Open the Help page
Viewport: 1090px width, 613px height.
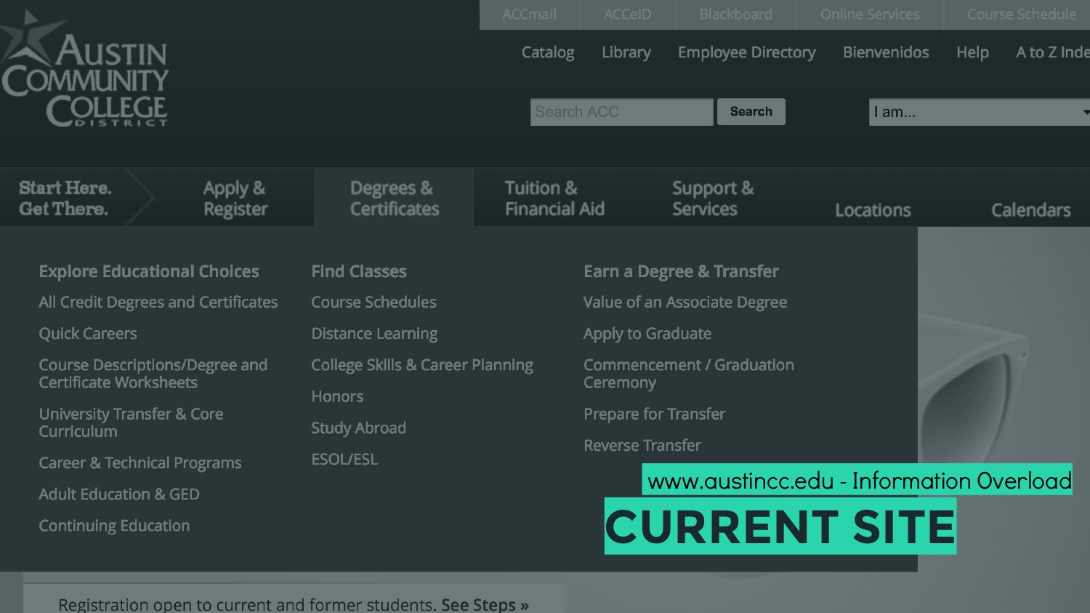[x=972, y=52]
